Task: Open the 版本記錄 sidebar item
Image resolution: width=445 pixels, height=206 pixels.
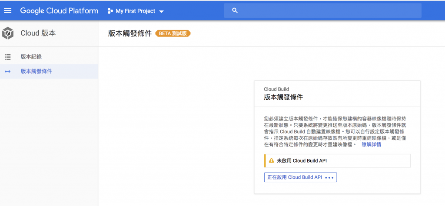Action: pos(49,57)
